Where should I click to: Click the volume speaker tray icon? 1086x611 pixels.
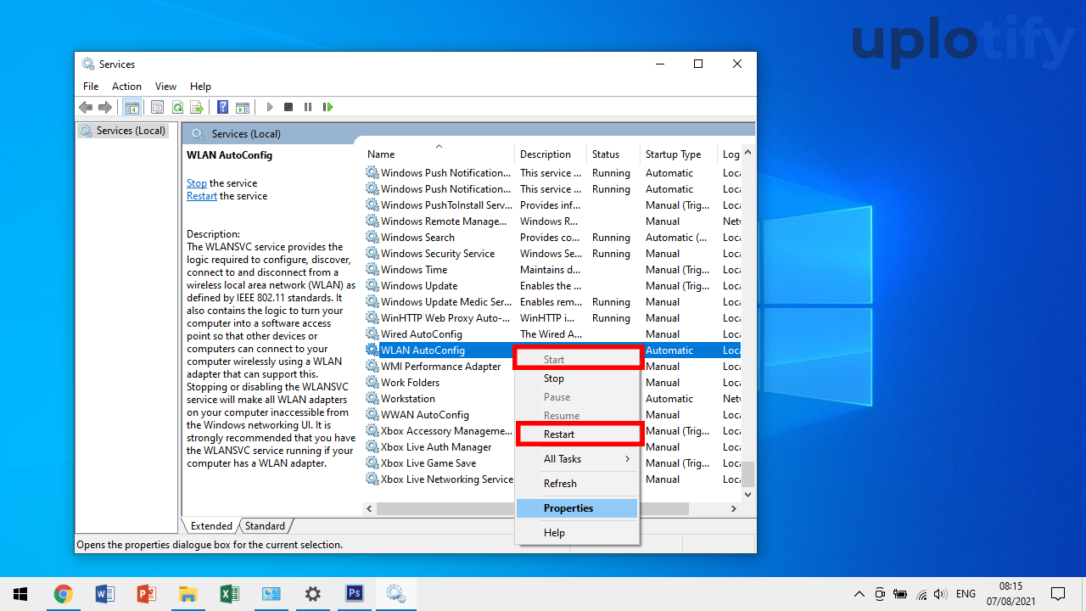pyautogui.click(x=940, y=594)
